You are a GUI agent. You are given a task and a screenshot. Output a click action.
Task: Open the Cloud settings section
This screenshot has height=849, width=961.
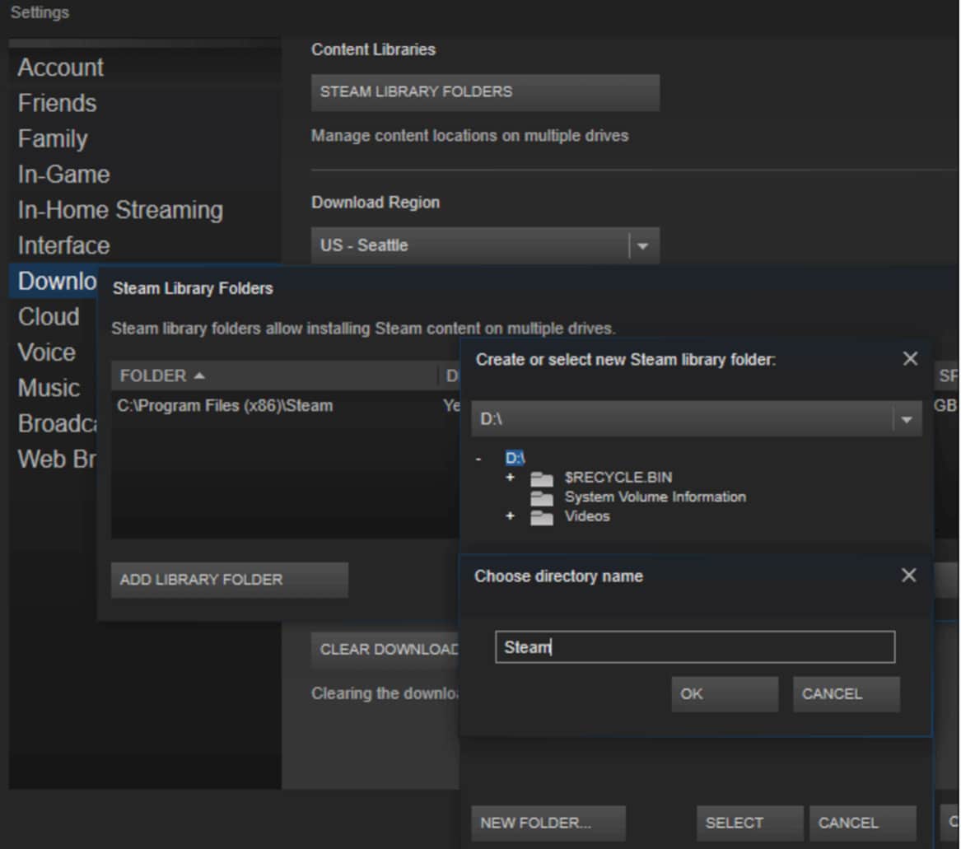(x=49, y=316)
